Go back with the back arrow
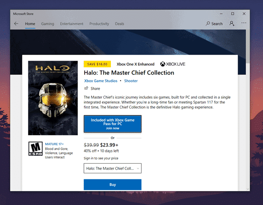This screenshot has height=205, width=263. point(16,24)
